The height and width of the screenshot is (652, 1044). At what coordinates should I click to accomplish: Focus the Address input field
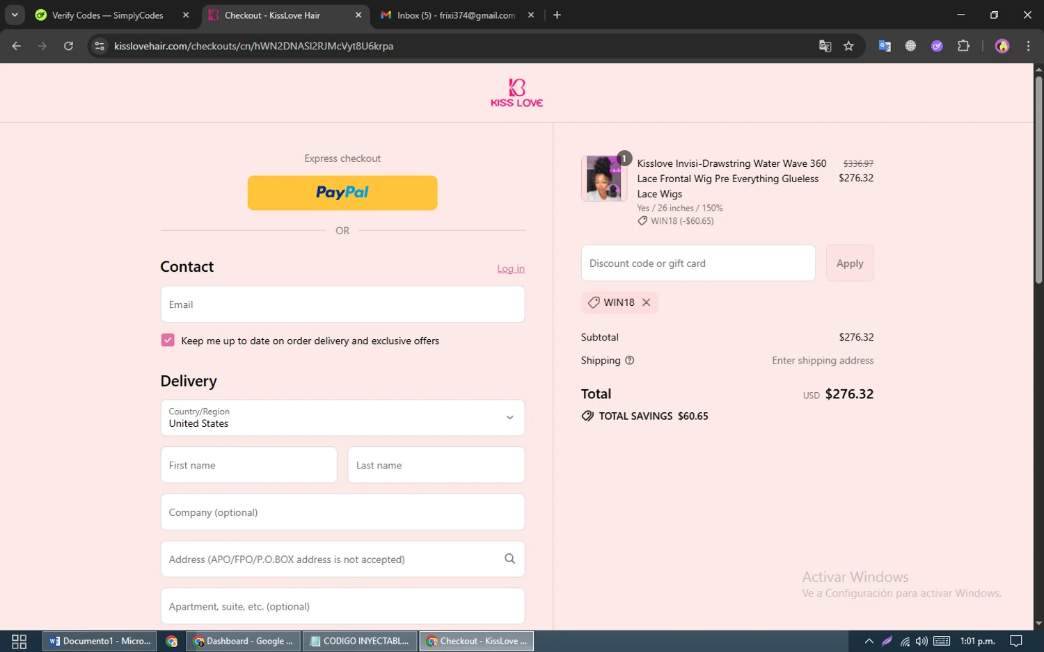tap(342, 559)
